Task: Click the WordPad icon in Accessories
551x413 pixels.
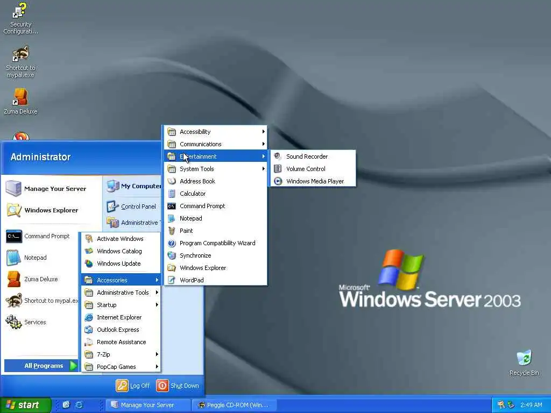Action: (172, 280)
